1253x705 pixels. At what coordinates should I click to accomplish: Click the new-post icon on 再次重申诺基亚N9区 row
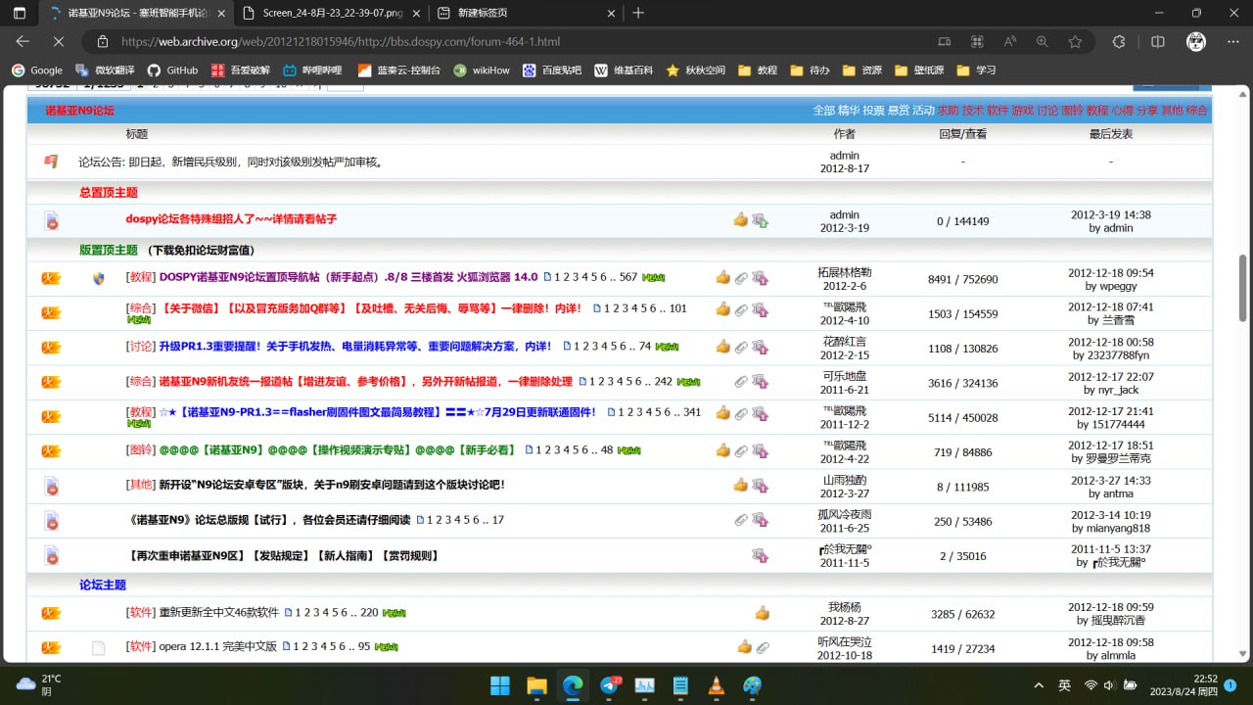point(760,555)
